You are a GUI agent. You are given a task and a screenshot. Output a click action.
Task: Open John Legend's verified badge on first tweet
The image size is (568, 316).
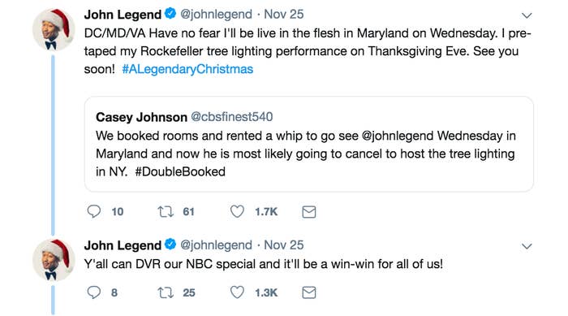pos(170,14)
